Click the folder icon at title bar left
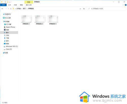127x104 pixels. pyautogui.click(x=2, y=2)
